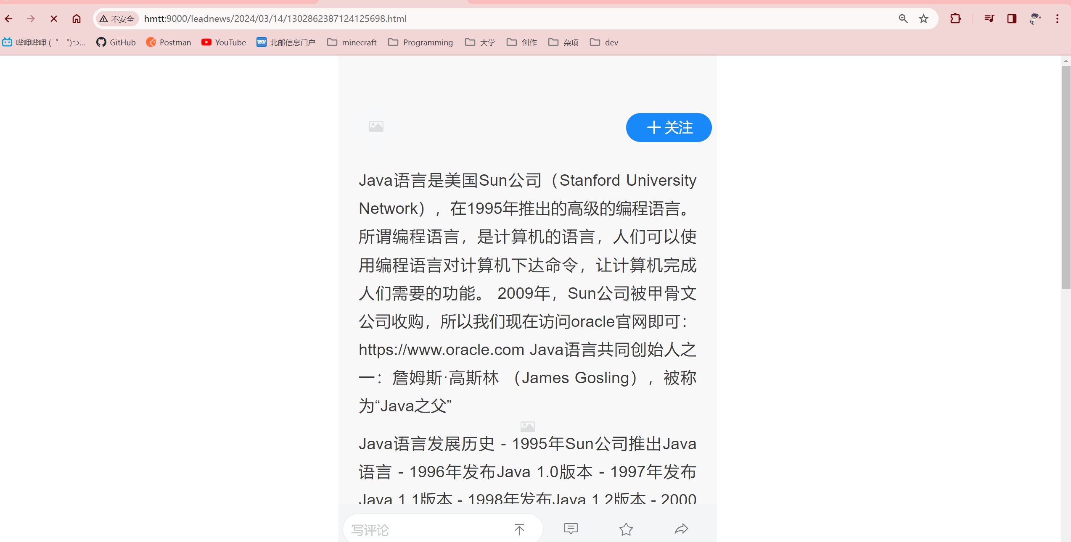The width and height of the screenshot is (1071, 542).
Task: Open the GitHub bookmark
Action: (116, 42)
